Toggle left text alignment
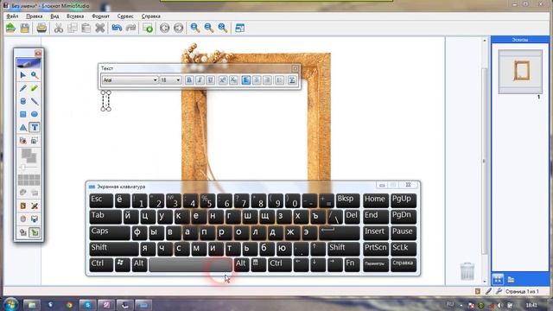Screen dimensions: 553x311 pyautogui.click(x=245, y=80)
